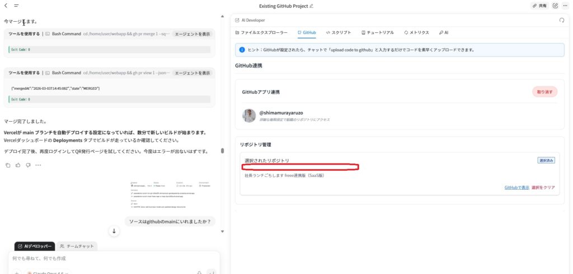Click the copy icon below the response

(x=8, y=165)
